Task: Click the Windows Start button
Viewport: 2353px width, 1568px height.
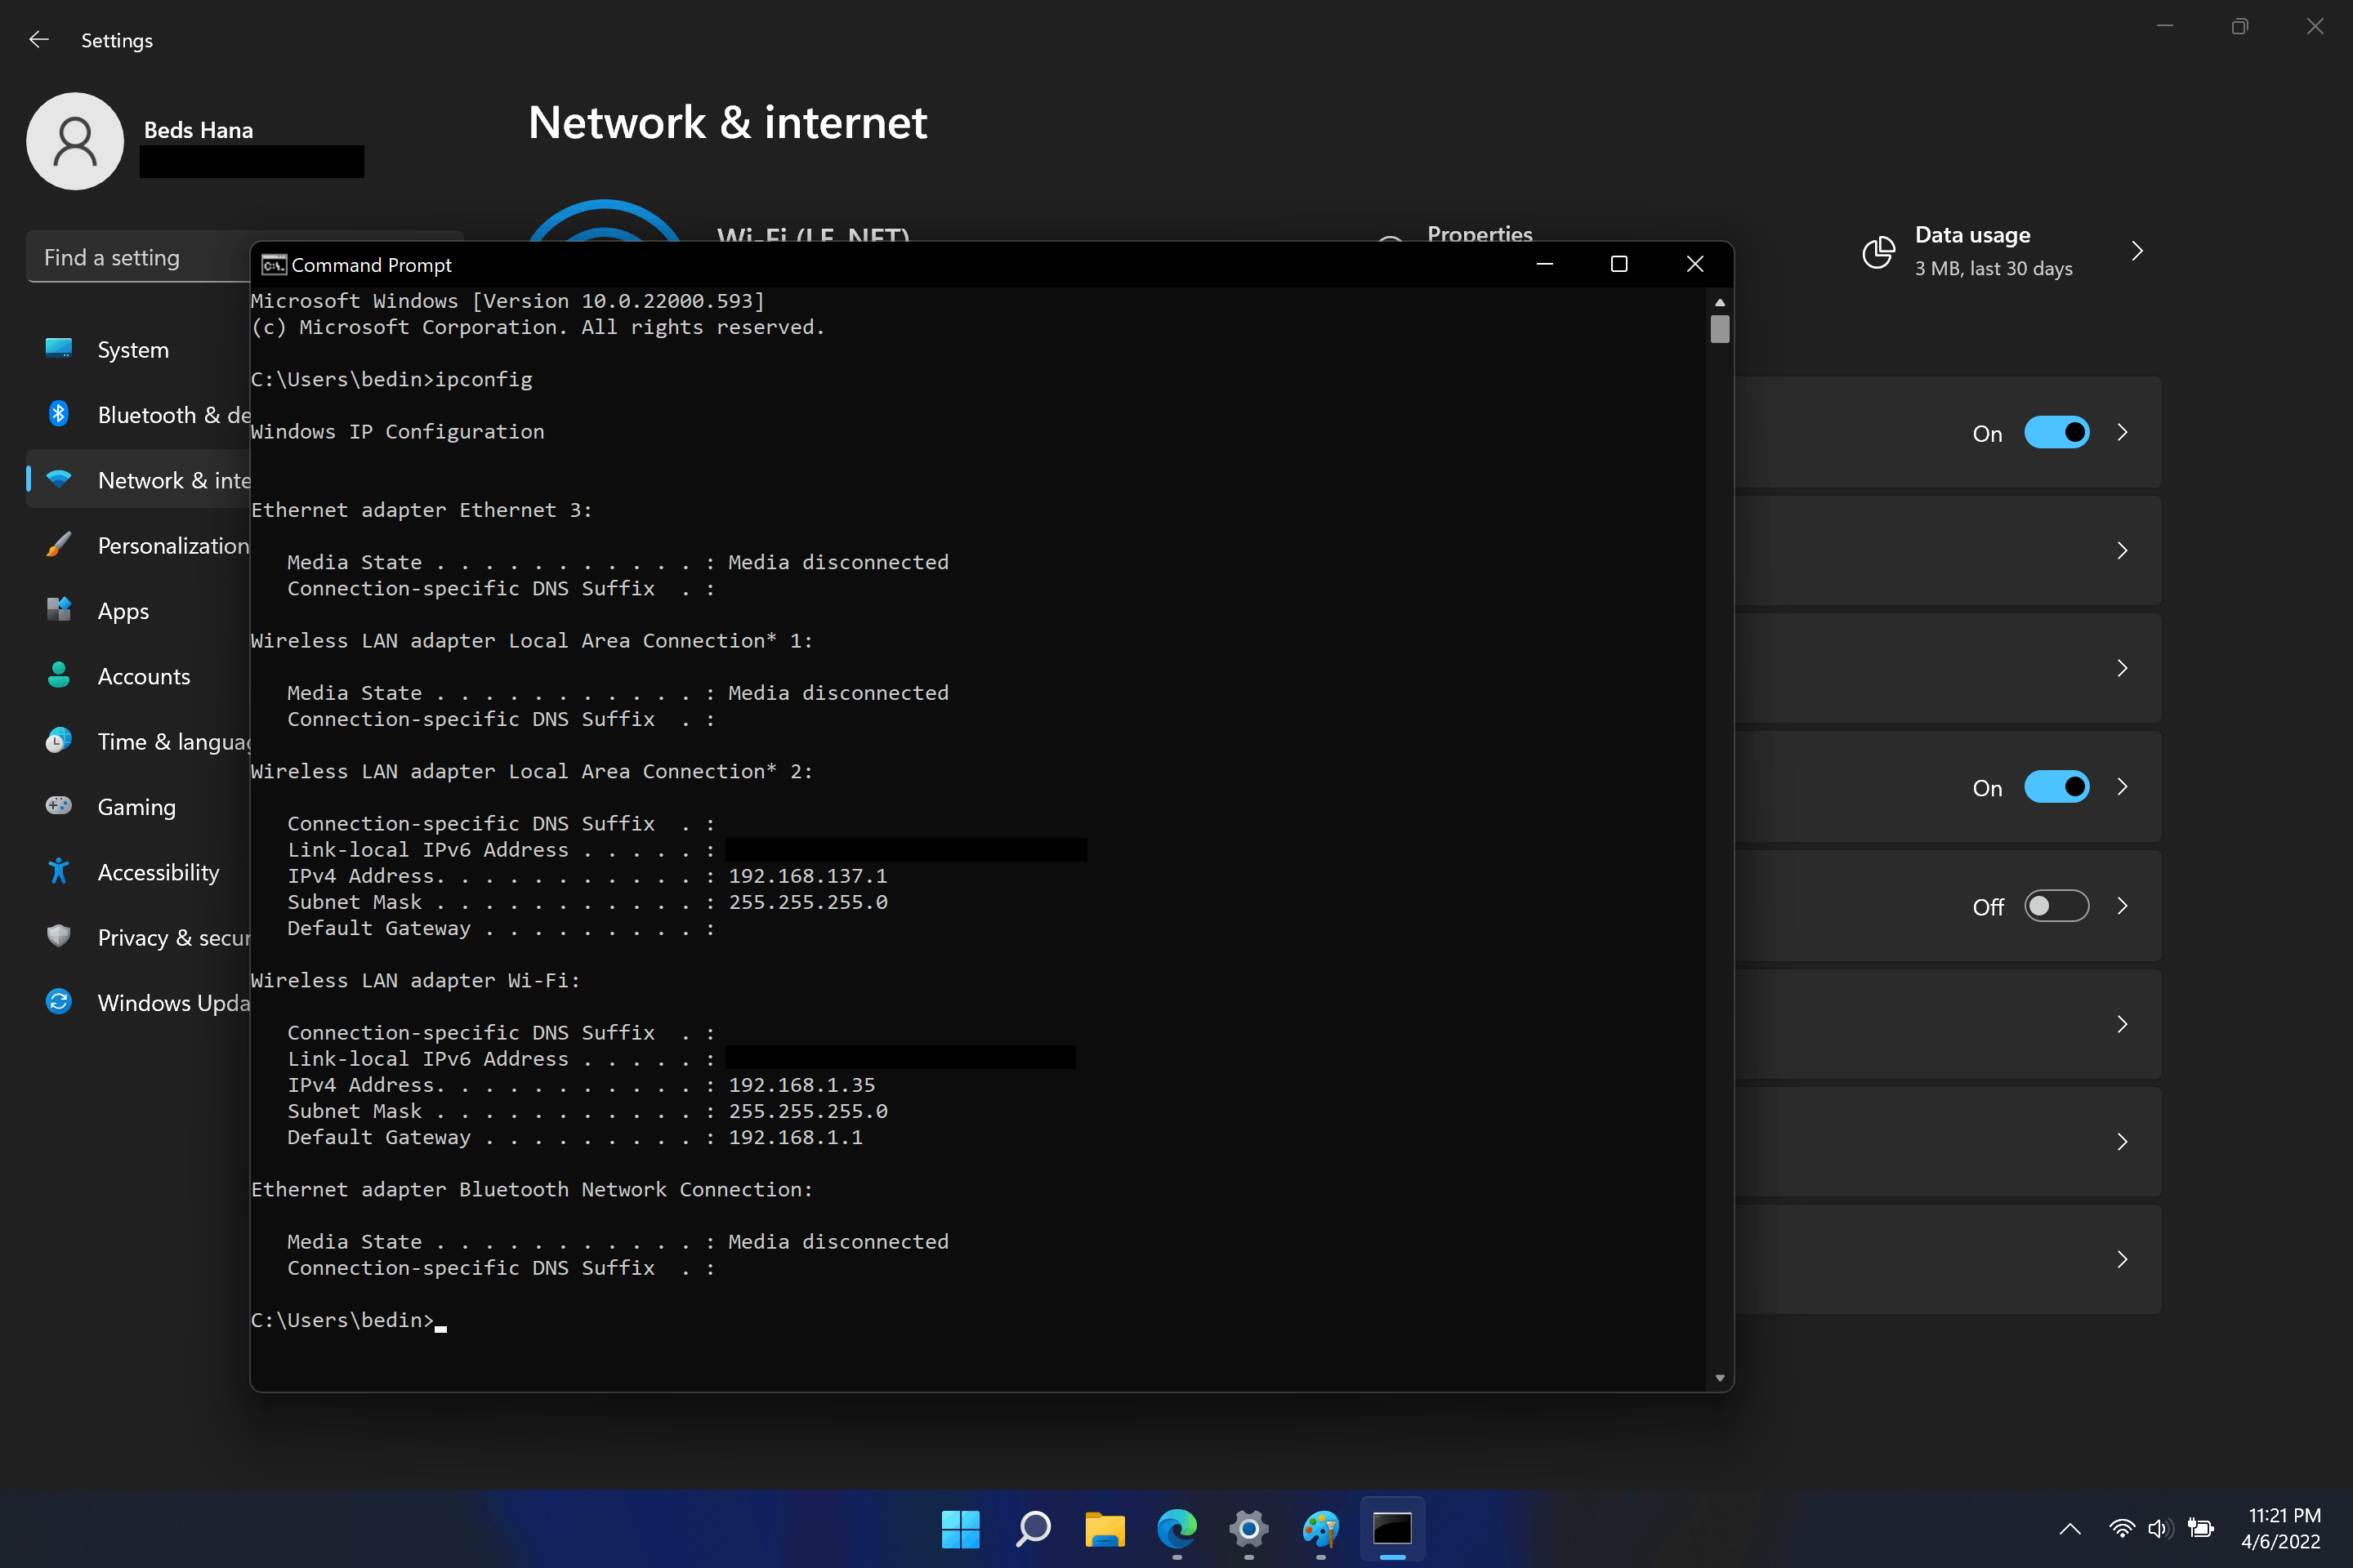Action: pyautogui.click(x=961, y=1528)
